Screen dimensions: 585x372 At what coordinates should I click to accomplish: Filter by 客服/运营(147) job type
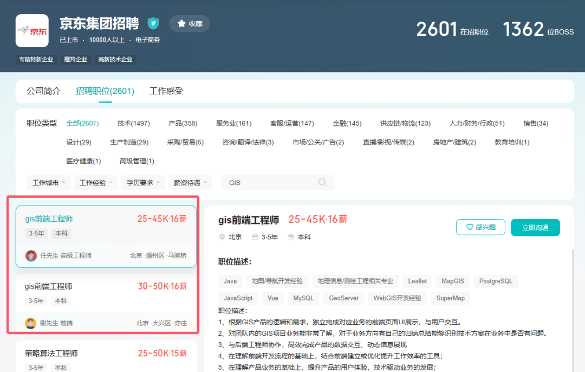point(292,123)
